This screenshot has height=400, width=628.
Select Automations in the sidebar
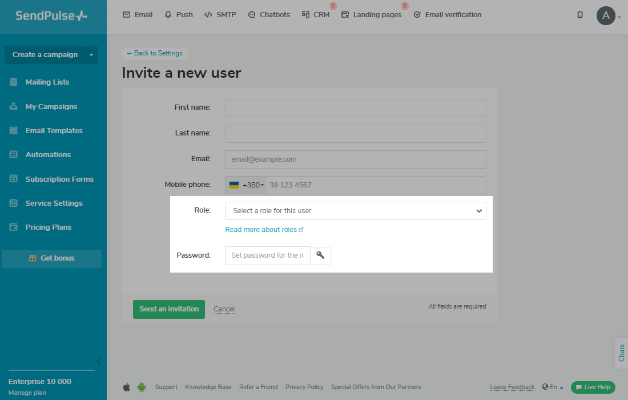(x=48, y=155)
